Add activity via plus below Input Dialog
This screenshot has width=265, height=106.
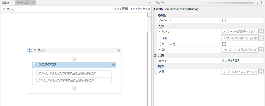coord(74,88)
